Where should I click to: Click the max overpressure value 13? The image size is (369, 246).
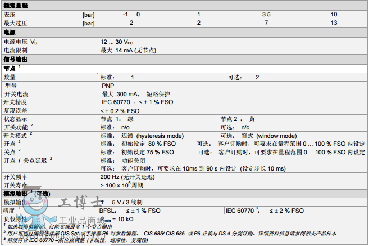pyautogui.click(x=334, y=23)
